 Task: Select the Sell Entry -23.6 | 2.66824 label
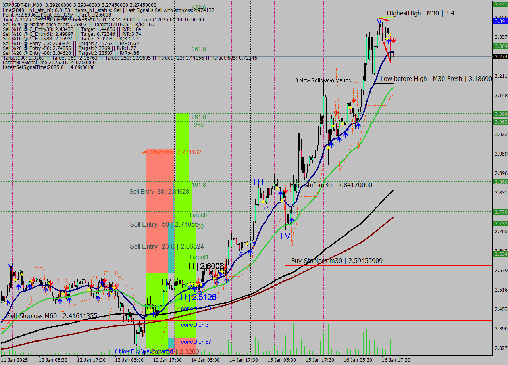tap(167, 247)
